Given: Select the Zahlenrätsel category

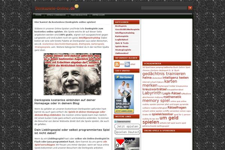Looking at the screenshot, I should [x=122, y=53].
